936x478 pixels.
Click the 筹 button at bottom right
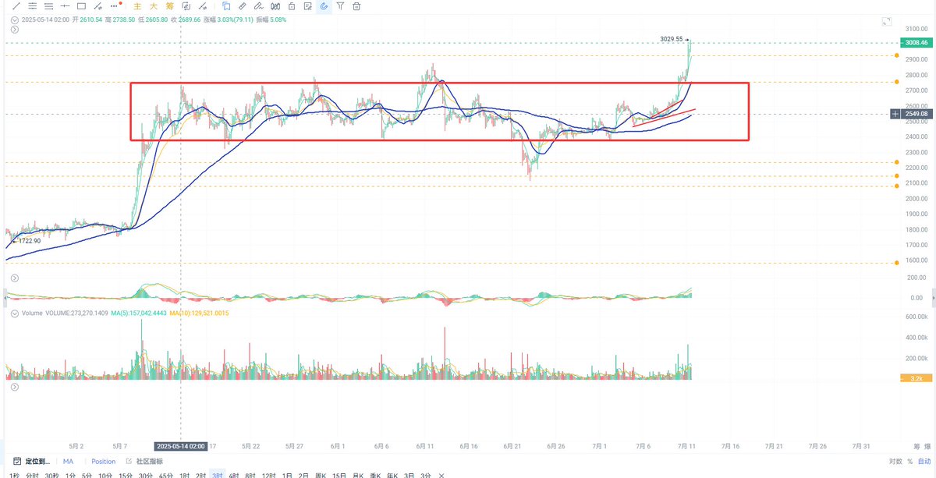916,446
